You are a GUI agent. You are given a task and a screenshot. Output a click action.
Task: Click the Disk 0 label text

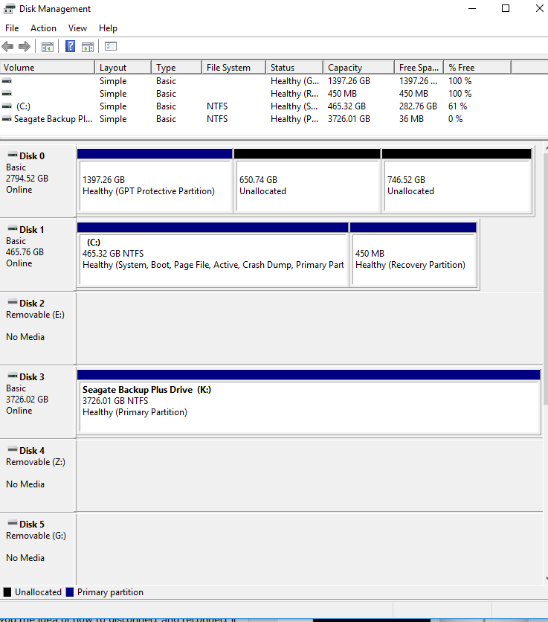click(32, 156)
